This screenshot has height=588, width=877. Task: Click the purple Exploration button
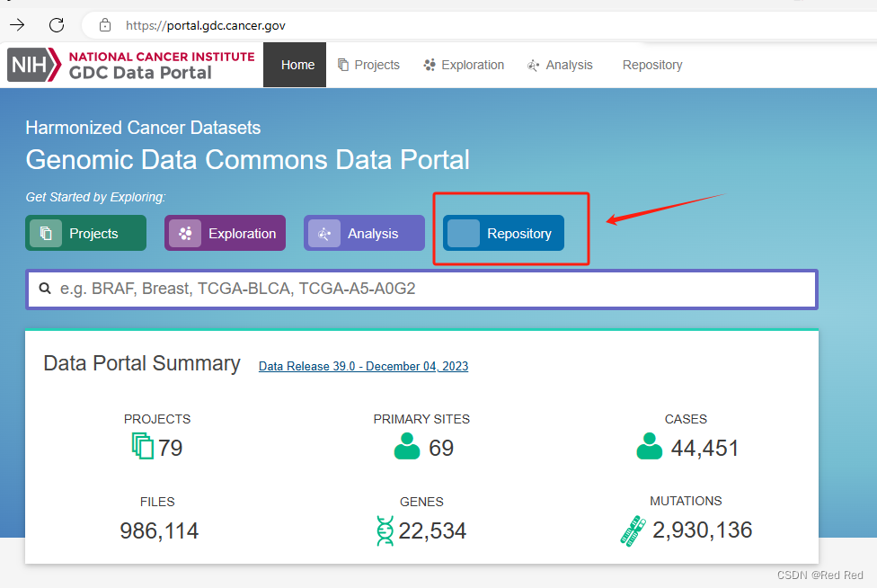click(x=225, y=233)
